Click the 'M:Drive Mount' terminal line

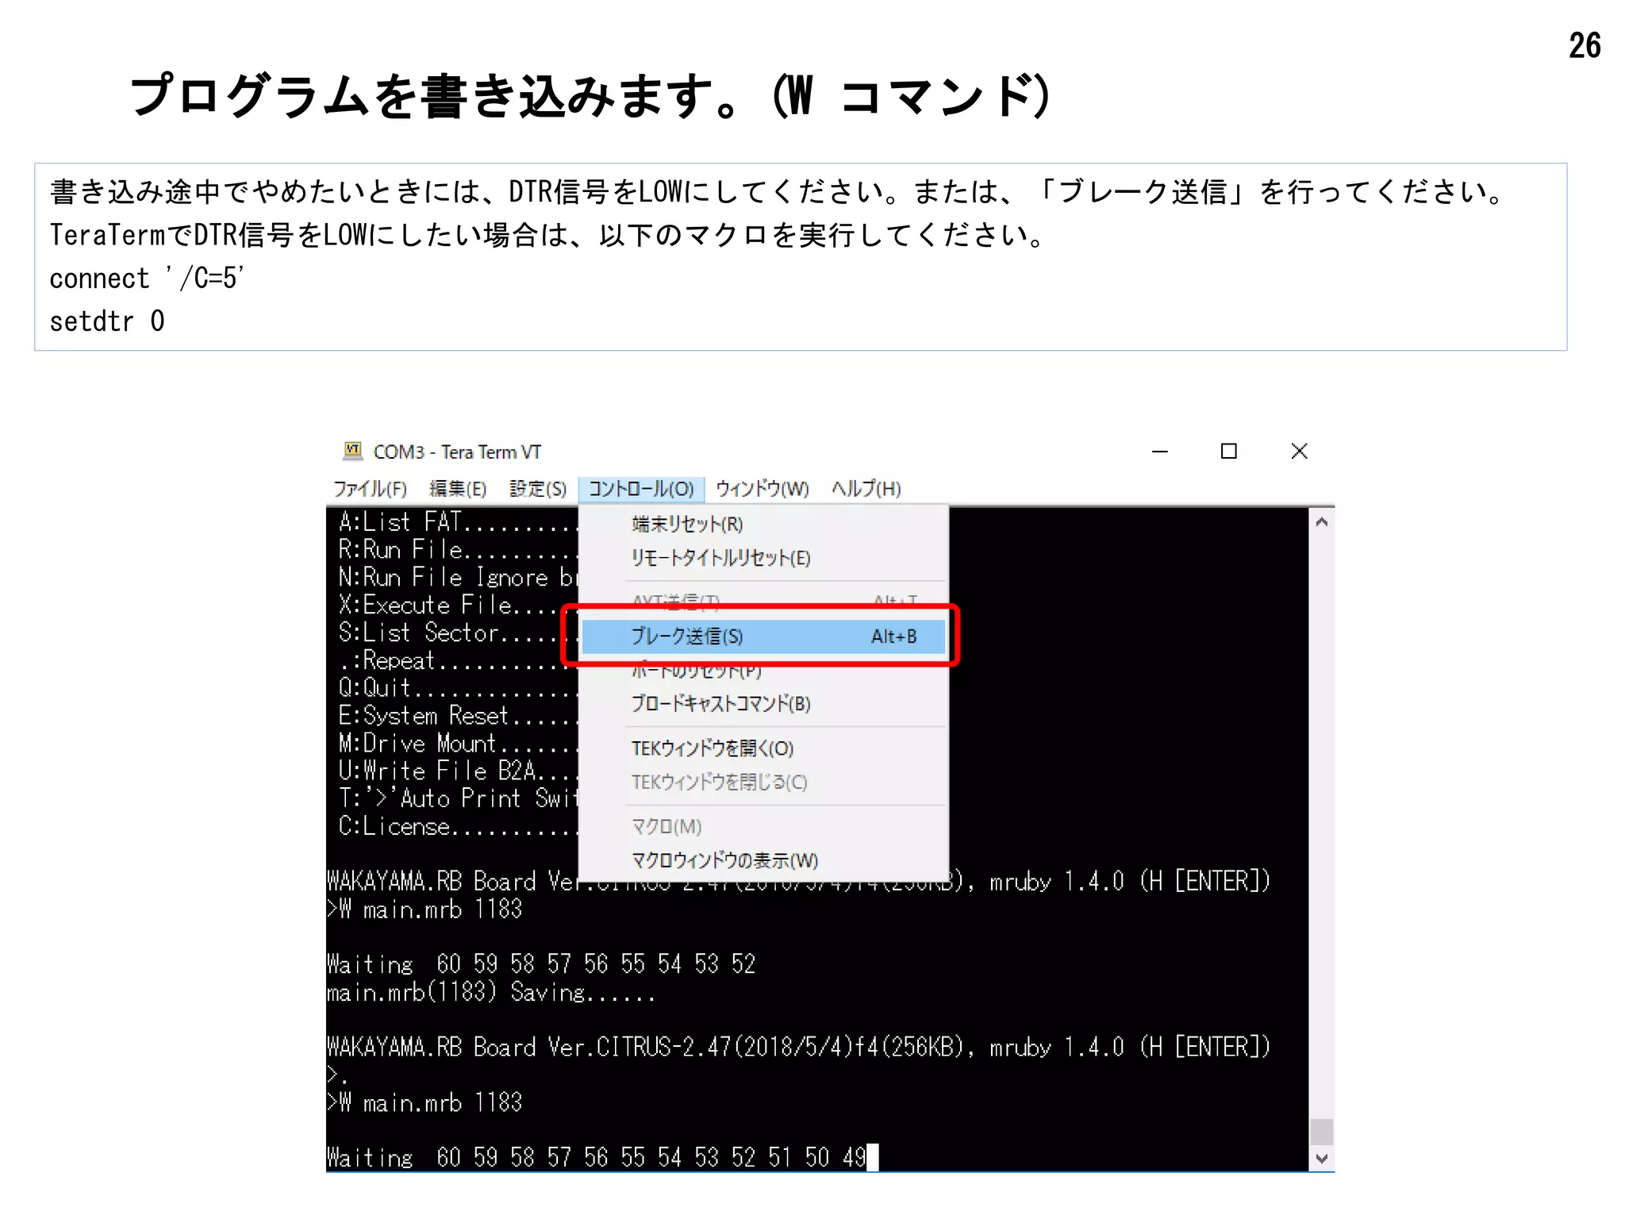459,744
